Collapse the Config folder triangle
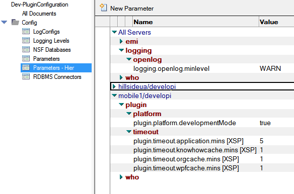 (x=4, y=22)
